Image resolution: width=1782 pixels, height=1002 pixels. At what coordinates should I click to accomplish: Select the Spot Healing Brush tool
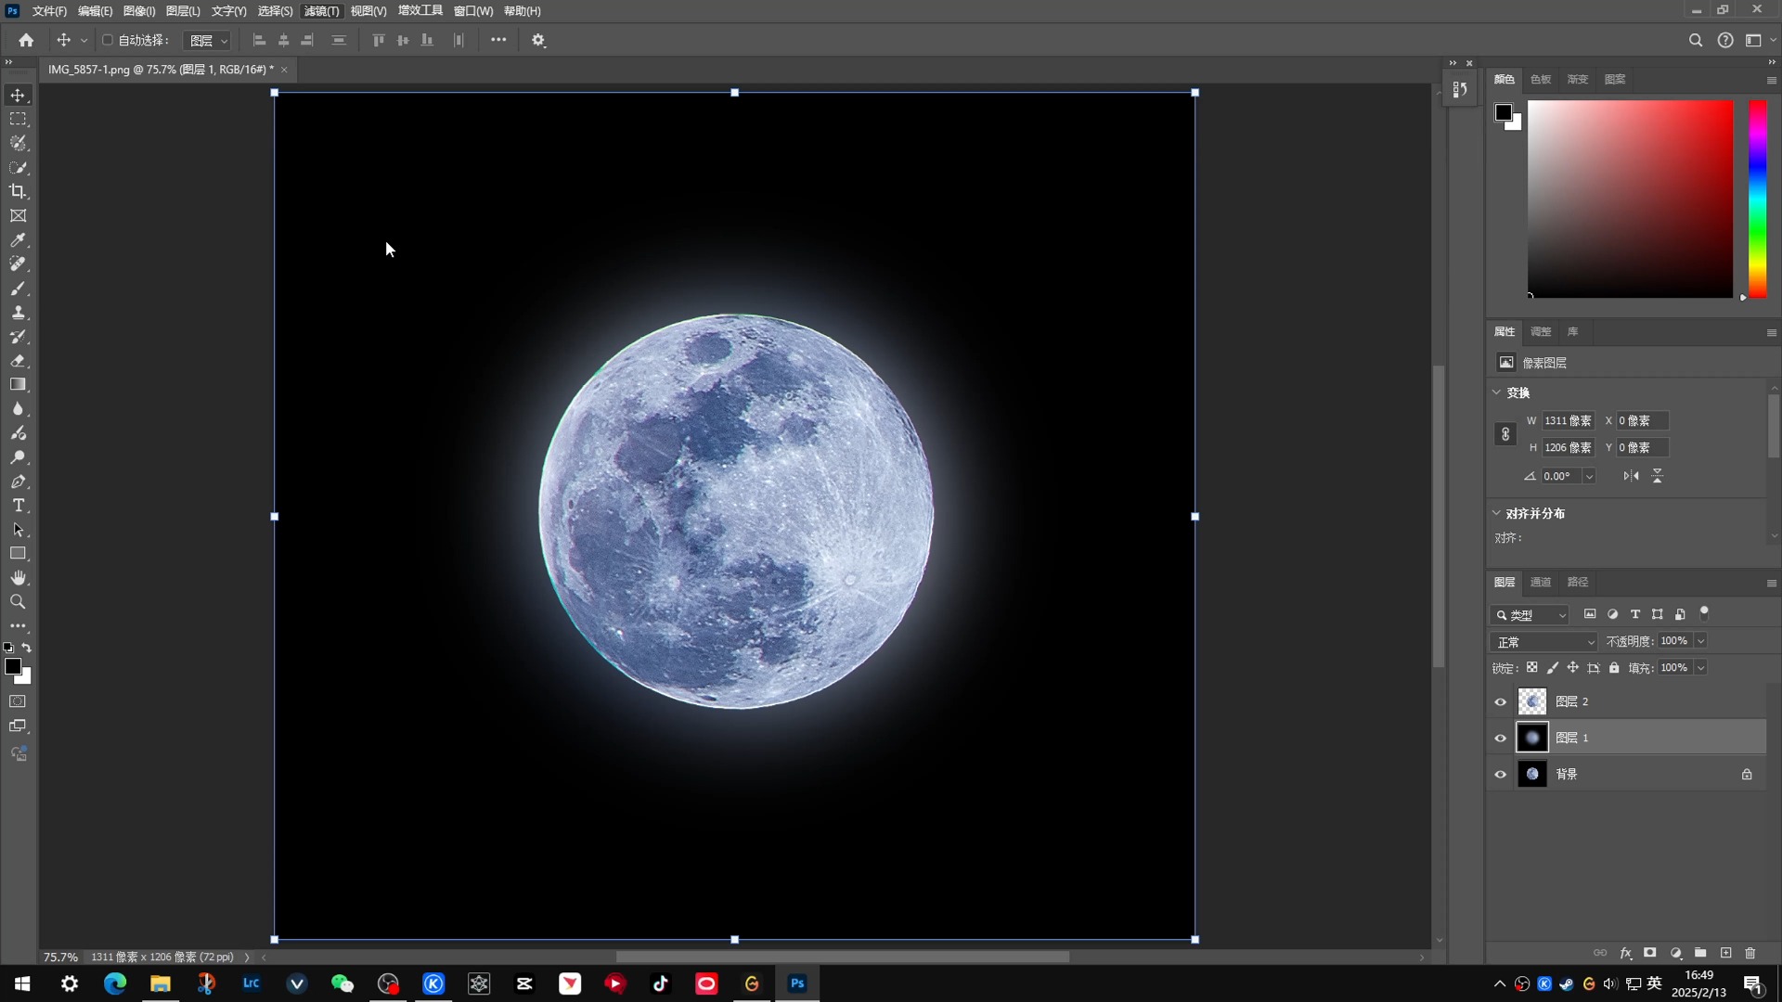tap(18, 264)
